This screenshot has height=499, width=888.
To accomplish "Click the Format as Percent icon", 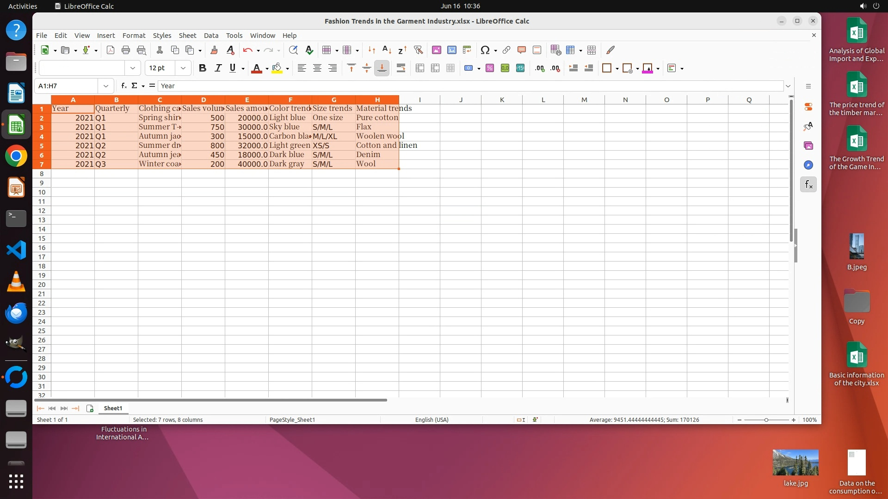I will click(490, 68).
